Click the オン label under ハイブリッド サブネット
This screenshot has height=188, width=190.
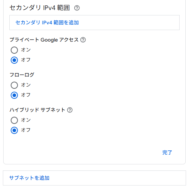(26, 120)
